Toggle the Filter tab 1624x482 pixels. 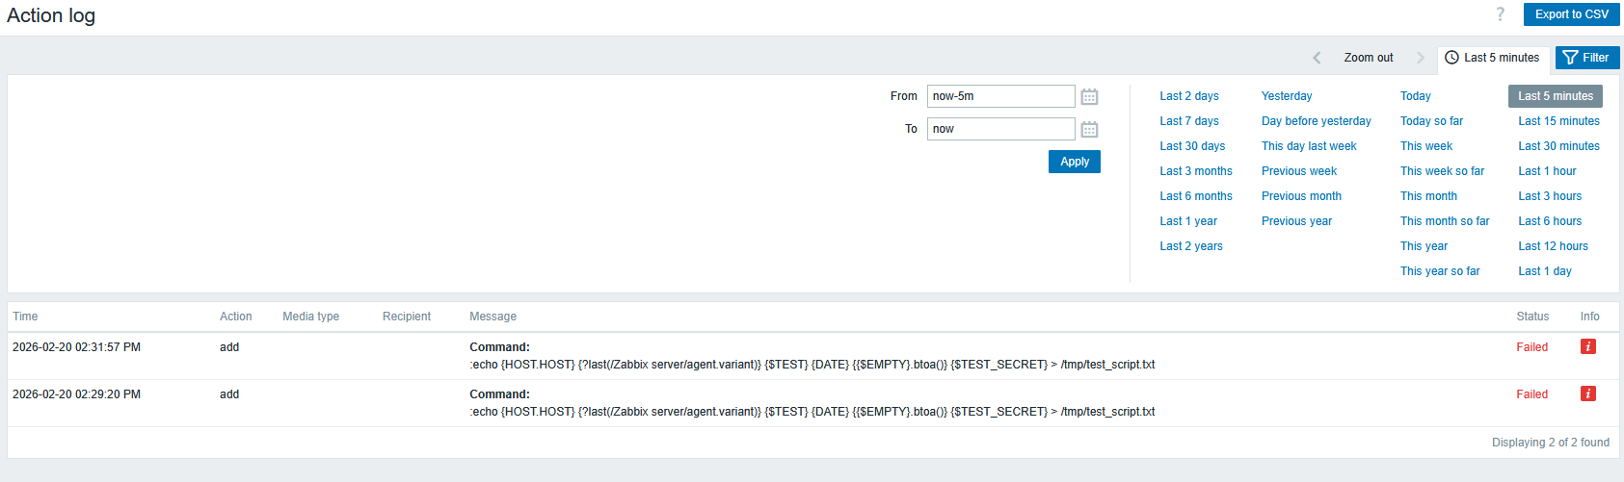pos(1586,58)
